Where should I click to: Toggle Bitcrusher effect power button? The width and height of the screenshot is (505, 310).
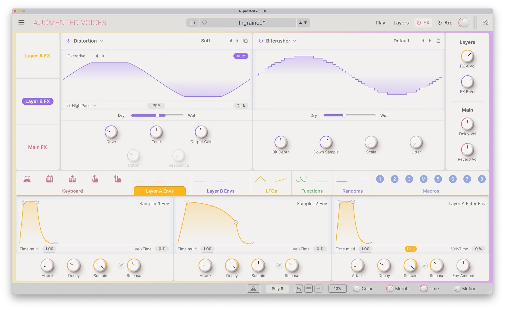pos(261,41)
